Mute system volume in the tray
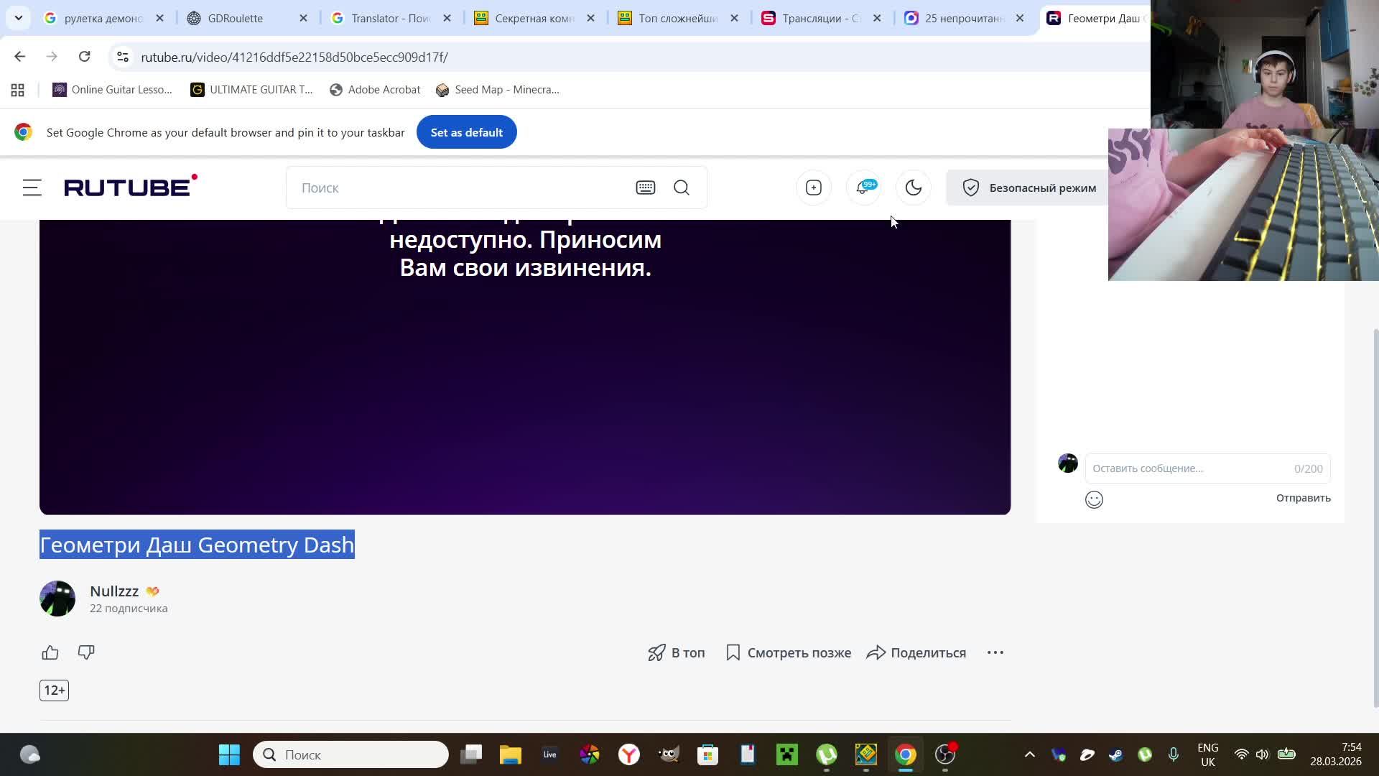This screenshot has height=776, width=1379. click(x=1262, y=754)
